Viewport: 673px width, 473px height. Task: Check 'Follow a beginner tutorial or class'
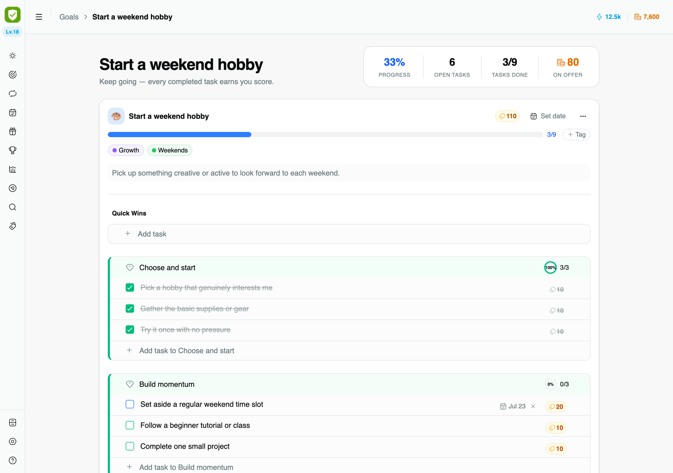click(x=130, y=425)
